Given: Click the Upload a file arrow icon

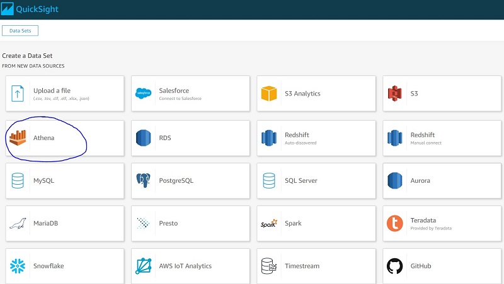Looking at the screenshot, I should click(18, 94).
